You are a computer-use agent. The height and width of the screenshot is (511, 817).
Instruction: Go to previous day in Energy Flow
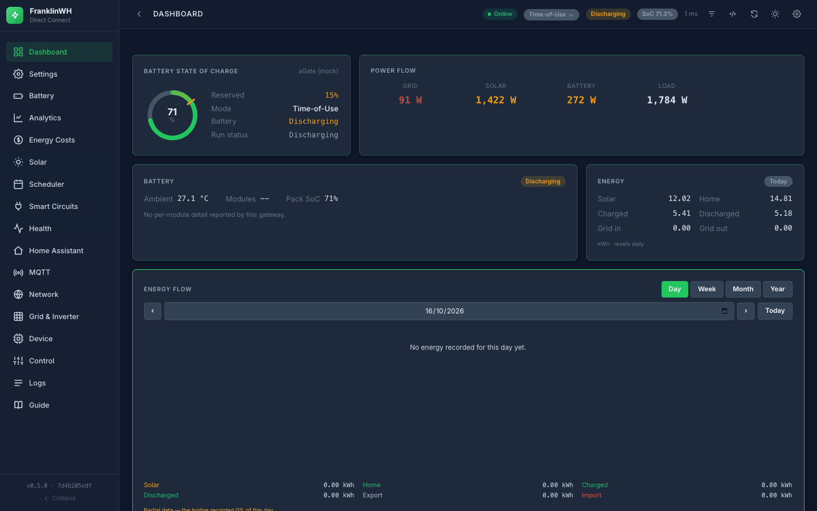(x=153, y=311)
